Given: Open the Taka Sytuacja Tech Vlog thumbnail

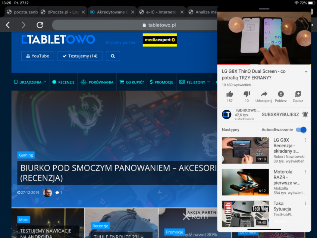Looking at the screenshot, I should [x=245, y=214].
